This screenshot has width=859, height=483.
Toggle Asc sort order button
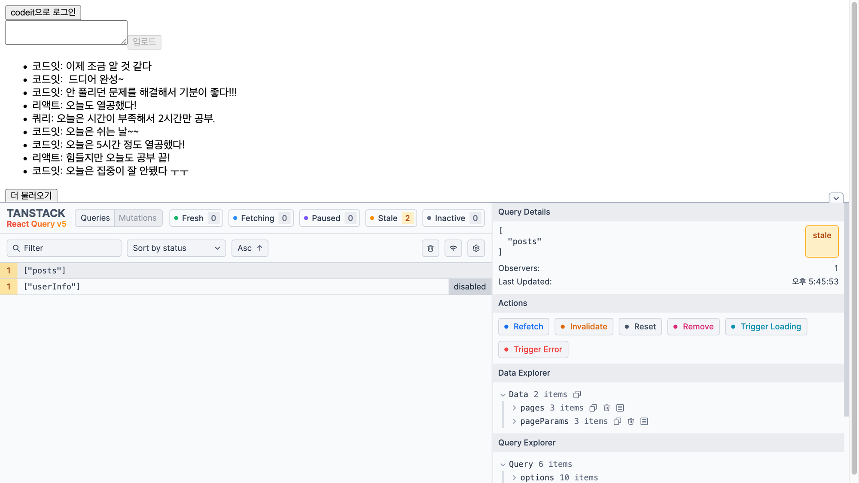tap(250, 248)
